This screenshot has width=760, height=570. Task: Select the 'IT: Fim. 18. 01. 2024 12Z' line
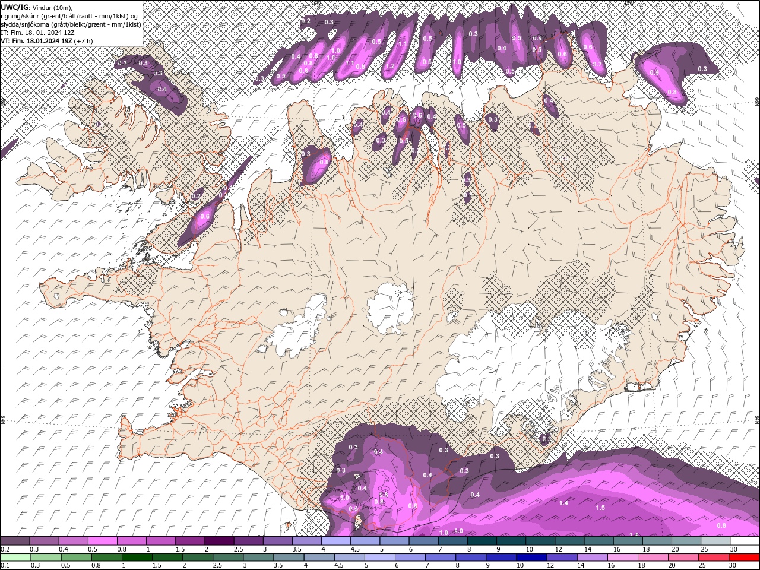coord(37,33)
